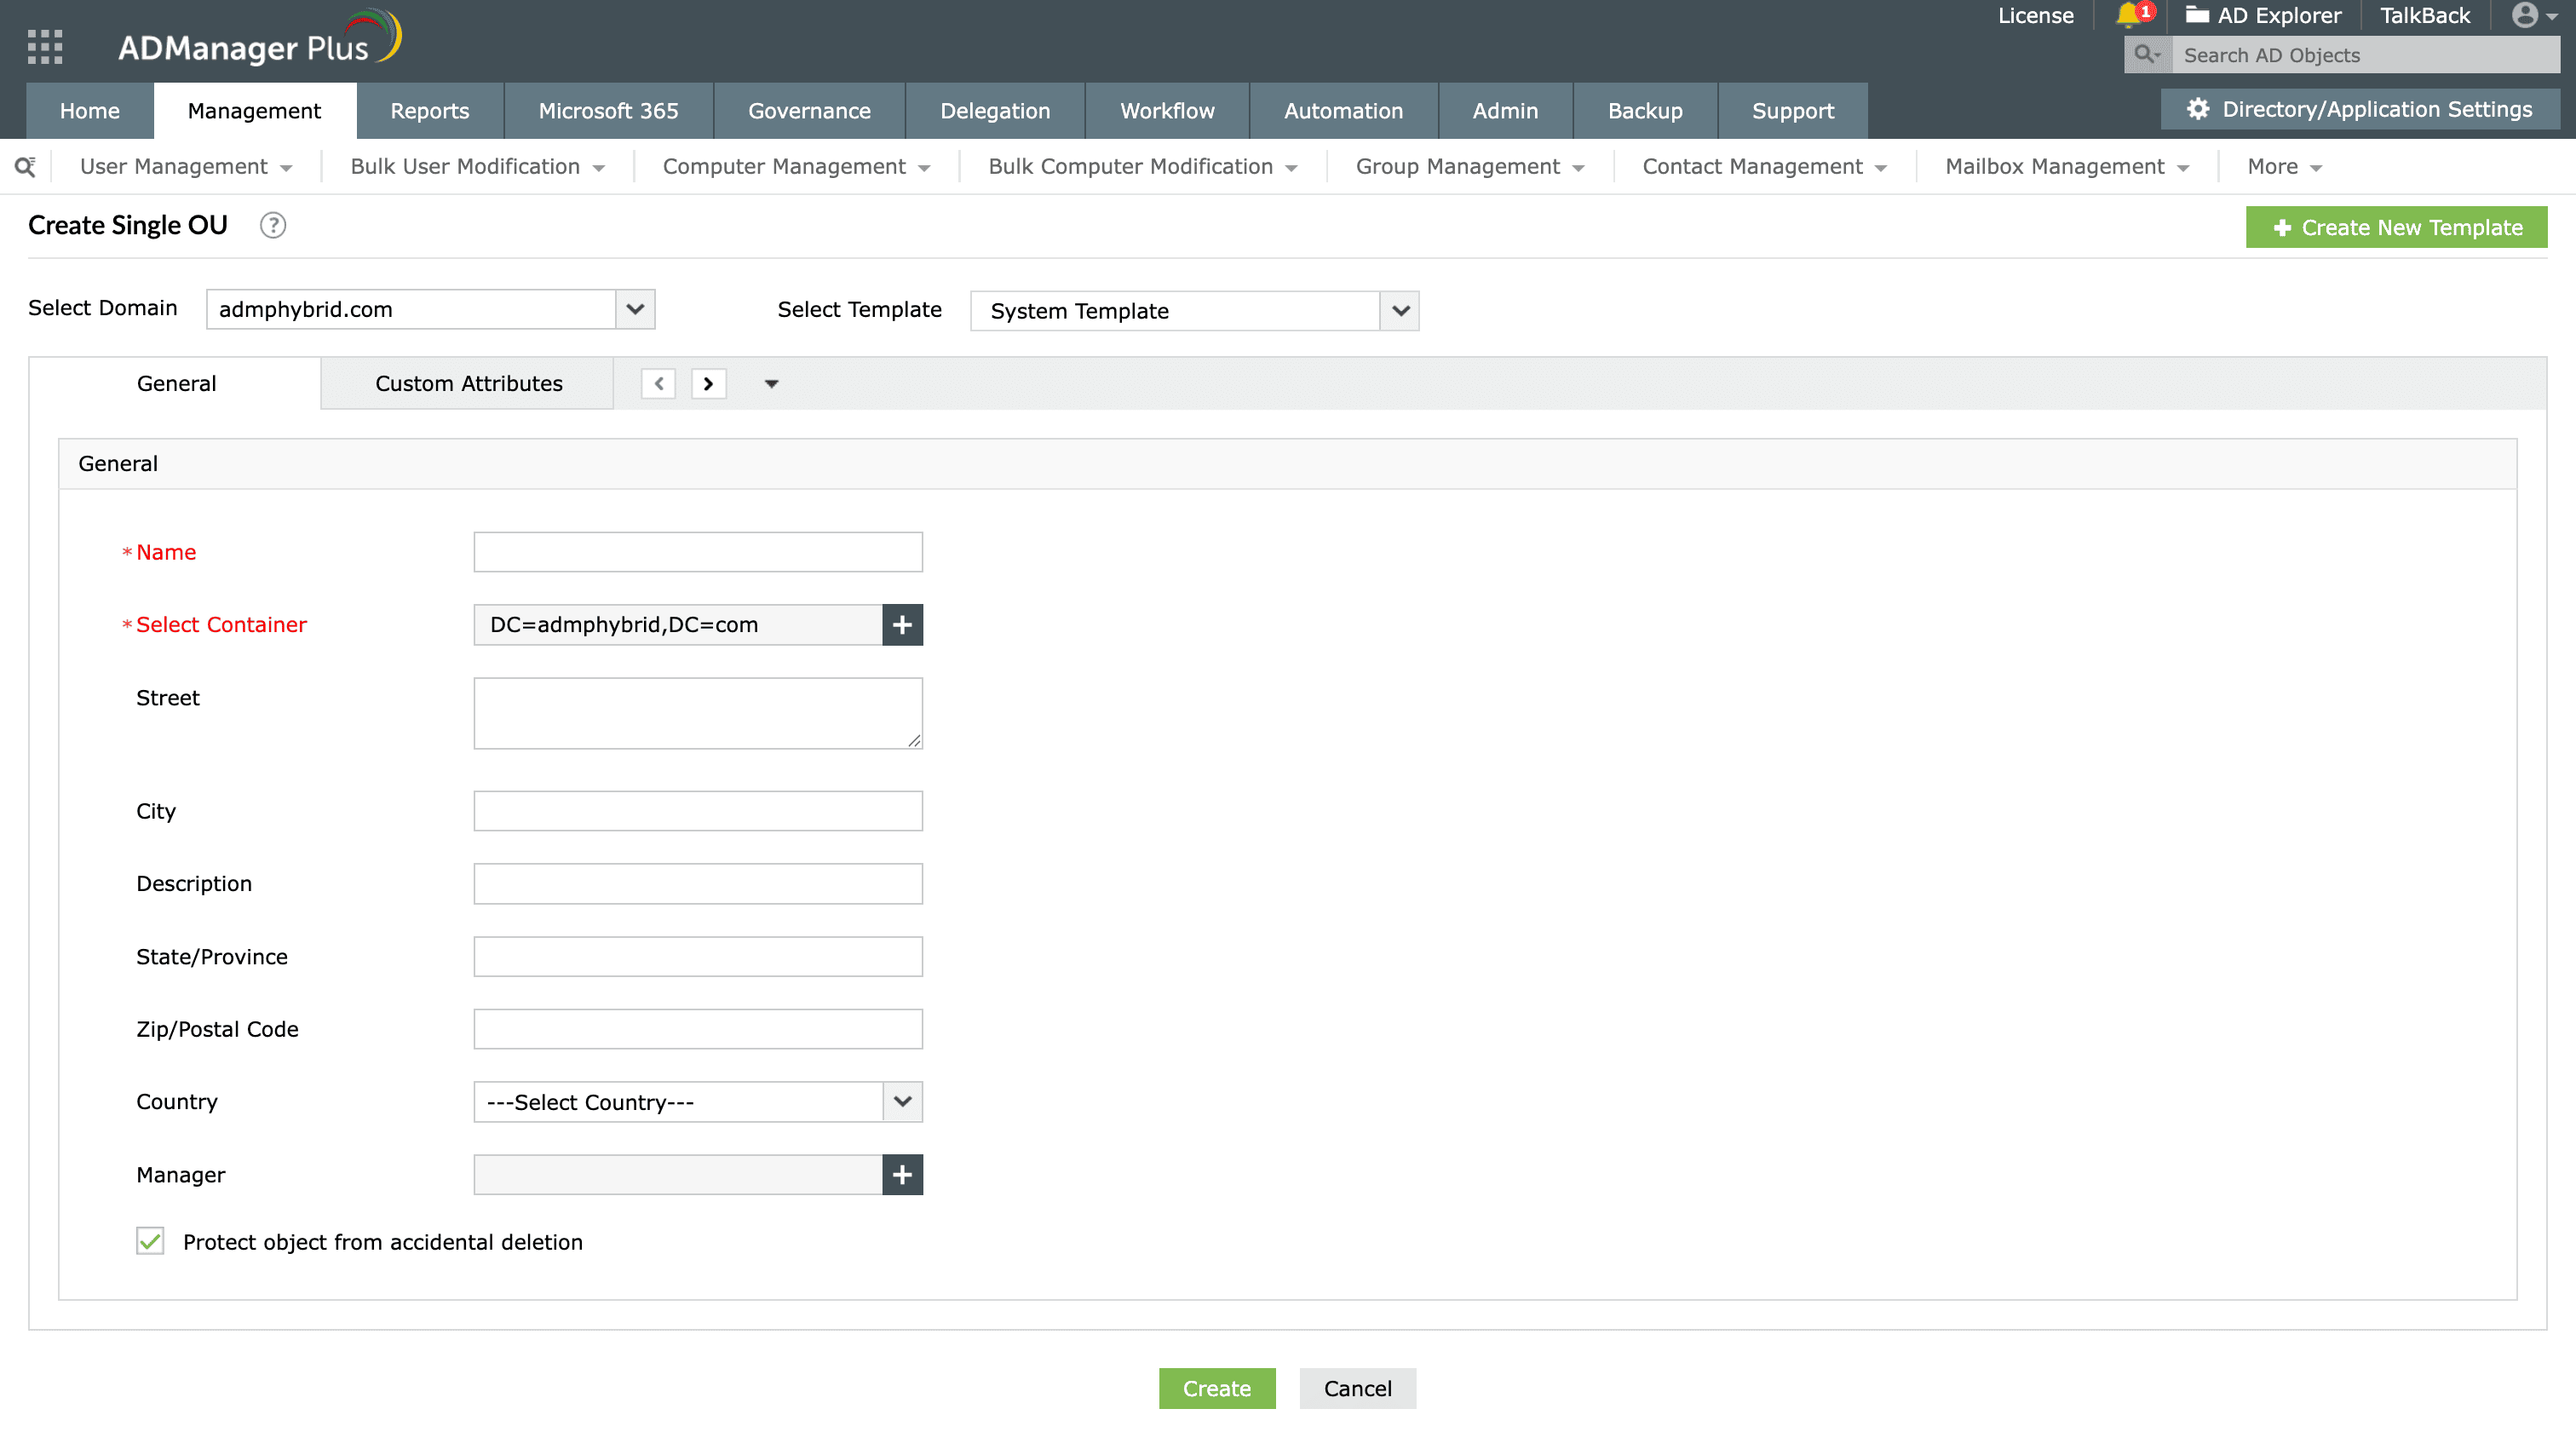The image size is (2576, 1455).
Task: Click the Search AD Objects field
Action: tap(2366, 55)
